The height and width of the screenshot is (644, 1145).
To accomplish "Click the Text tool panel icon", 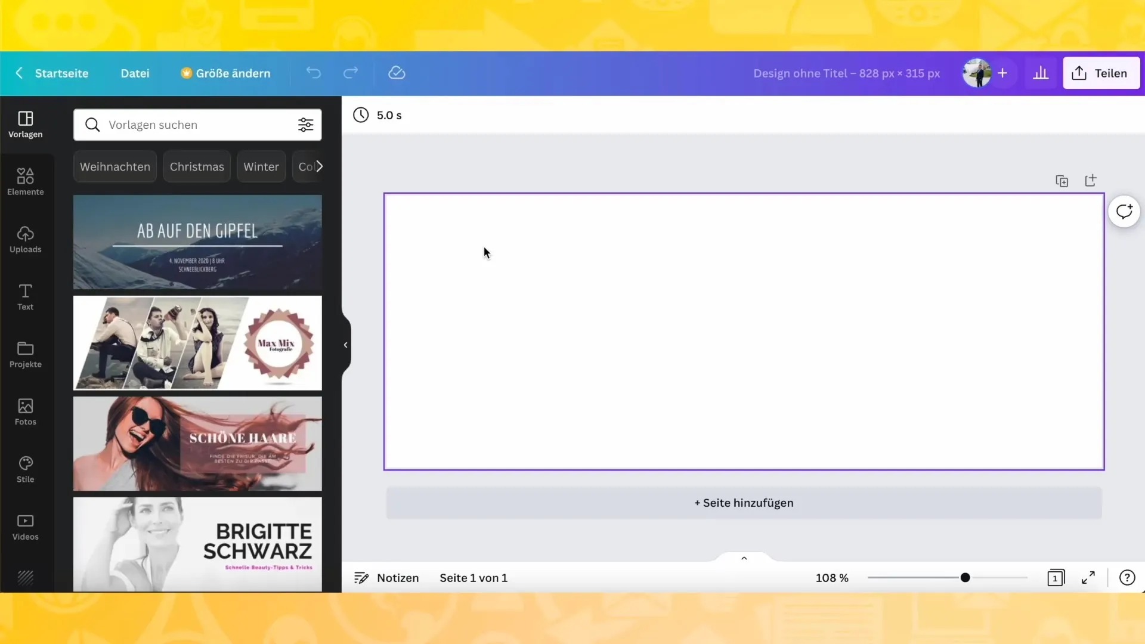I will tap(25, 297).
